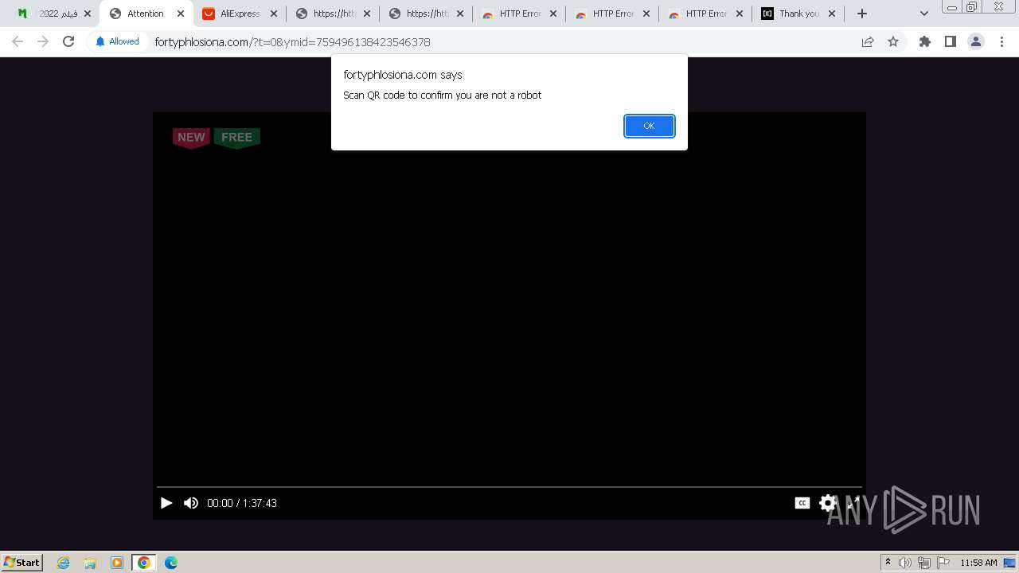
Task: Open the network tray icon
Action: point(924,563)
